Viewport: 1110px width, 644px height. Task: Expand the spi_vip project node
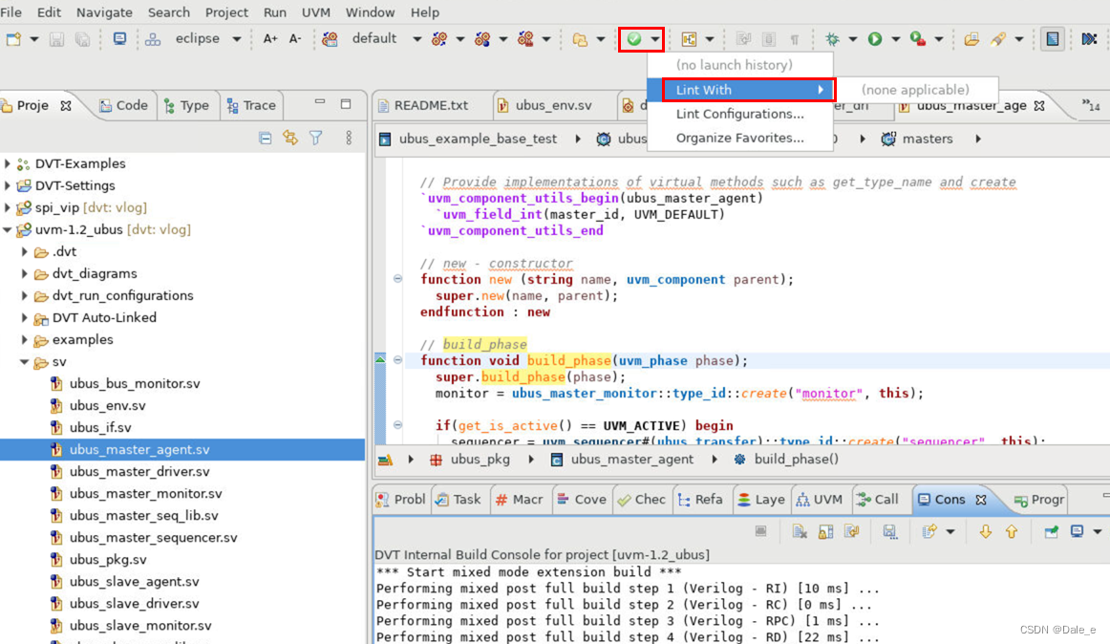(x=7, y=207)
